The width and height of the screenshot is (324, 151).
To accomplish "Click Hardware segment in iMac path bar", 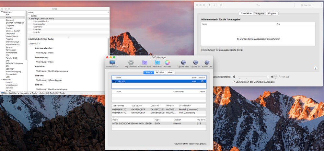I will tap(24, 93).
